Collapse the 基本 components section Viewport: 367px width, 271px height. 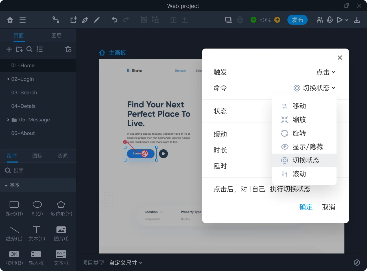click(x=6, y=185)
